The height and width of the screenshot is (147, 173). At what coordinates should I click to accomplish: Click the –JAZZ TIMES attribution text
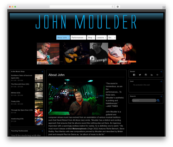(112, 106)
